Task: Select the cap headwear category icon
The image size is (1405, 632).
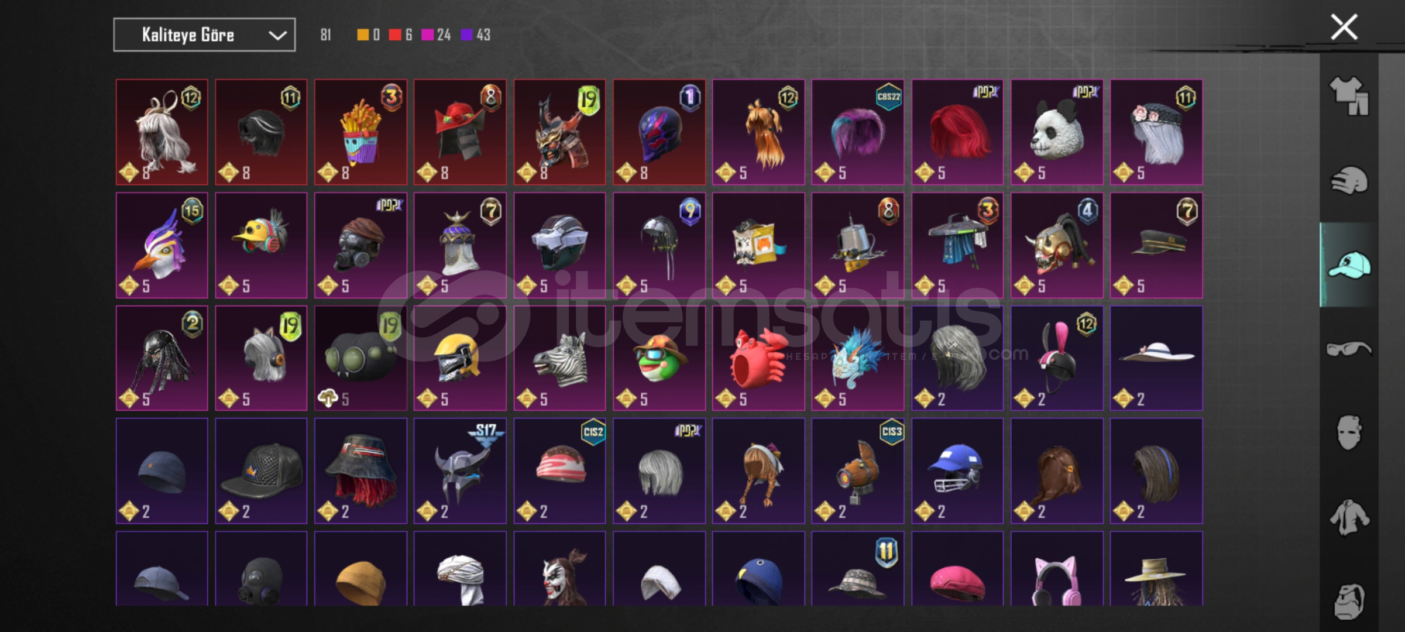Action: click(1349, 265)
